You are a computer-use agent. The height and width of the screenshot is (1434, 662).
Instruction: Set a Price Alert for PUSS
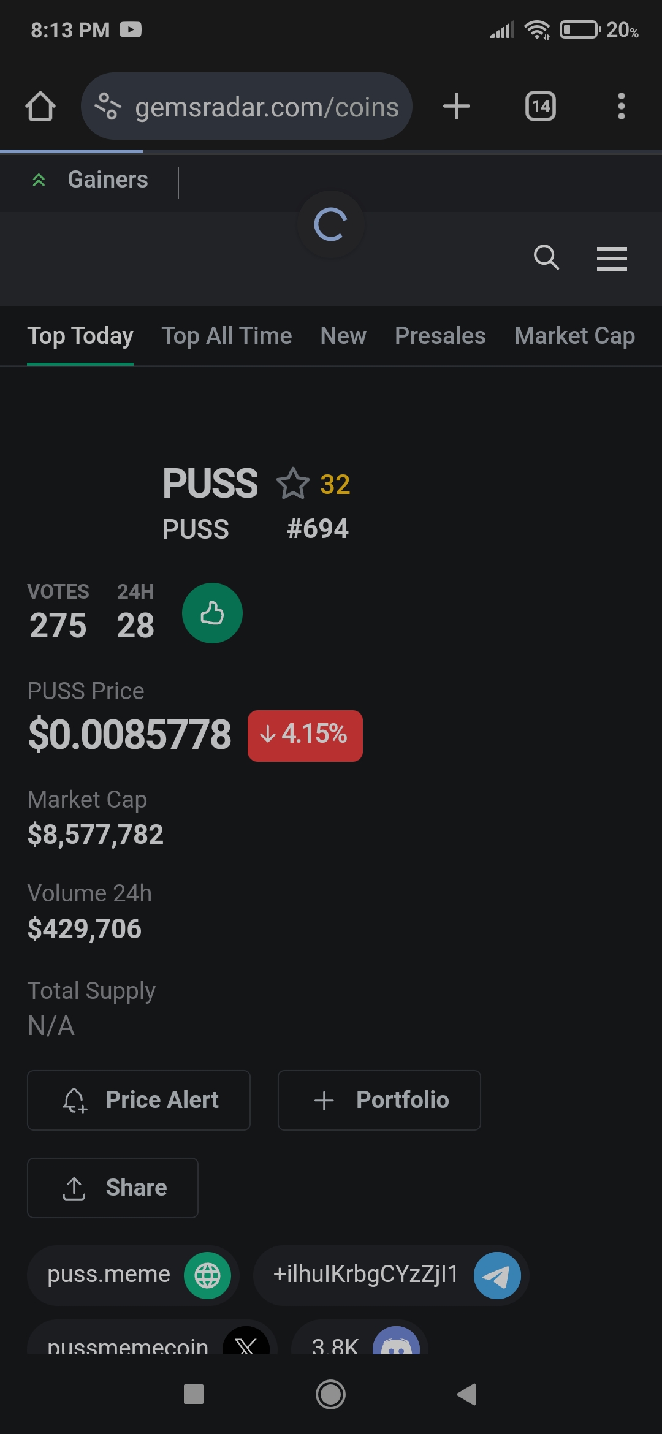point(139,1100)
